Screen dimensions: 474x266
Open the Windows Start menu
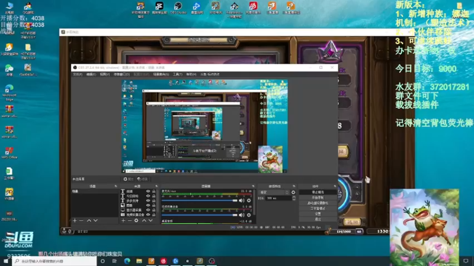tap(6, 261)
